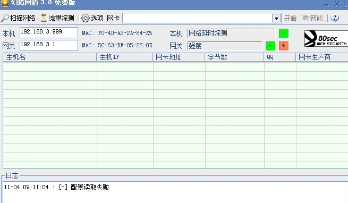The width and height of the screenshot is (348, 203).
Task: Click the 强度 strength field
Action: pos(225,46)
